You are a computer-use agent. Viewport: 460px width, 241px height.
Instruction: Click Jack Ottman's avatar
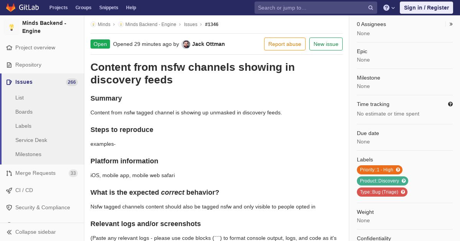(x=186, y=44)
